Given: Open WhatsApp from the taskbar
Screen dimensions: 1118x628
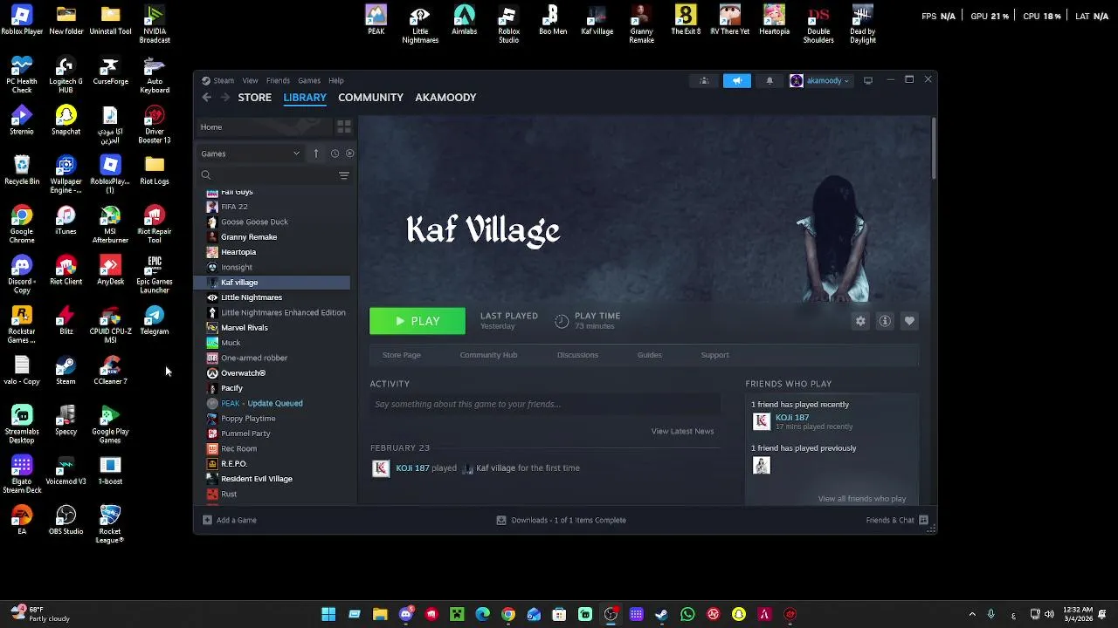Looking at the screenshot, I should pyautogui.click(x=687, y=614).
